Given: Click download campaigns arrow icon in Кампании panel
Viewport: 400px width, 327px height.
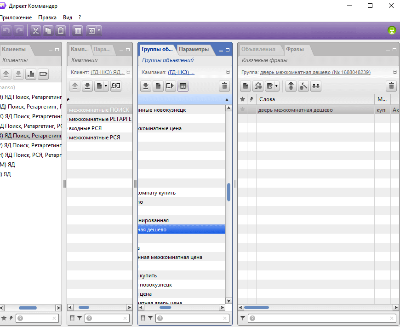Looking at the screenshot, I should [x=86, y=86].
